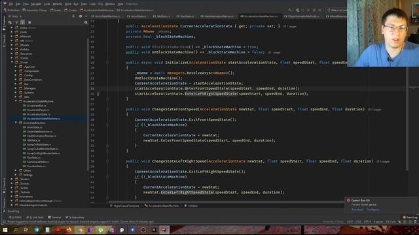Click the Download link in the notification
419x235 pixels.
[x=357, y=210]
